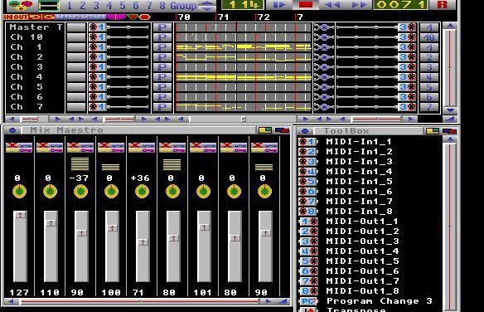Click the IN punch flag icon
Image resolution: width=484 pixels, height=312 pixels.
[7, 17]
